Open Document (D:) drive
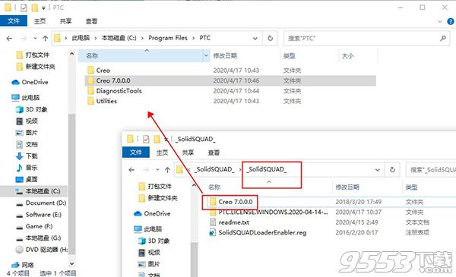This screenshot has height=277, width=456. point(46,203)
